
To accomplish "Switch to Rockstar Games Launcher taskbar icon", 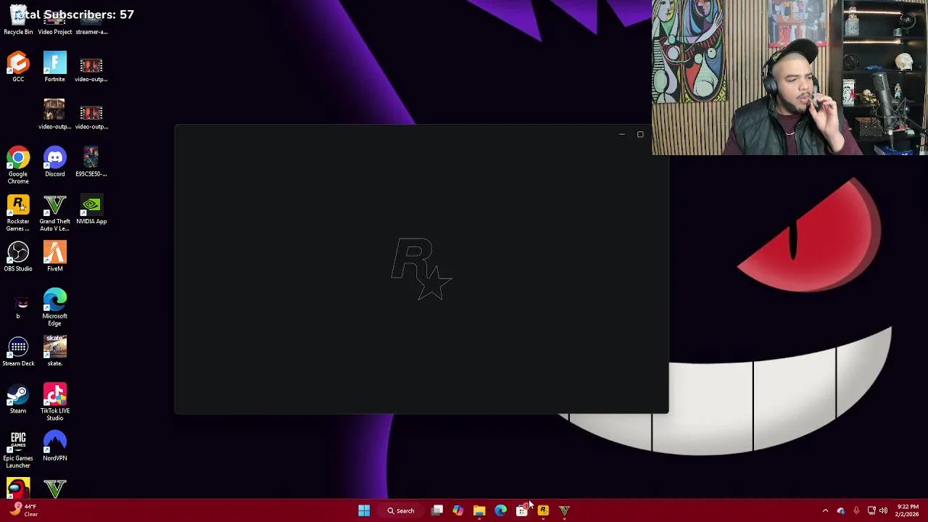I will pos(543,510).
